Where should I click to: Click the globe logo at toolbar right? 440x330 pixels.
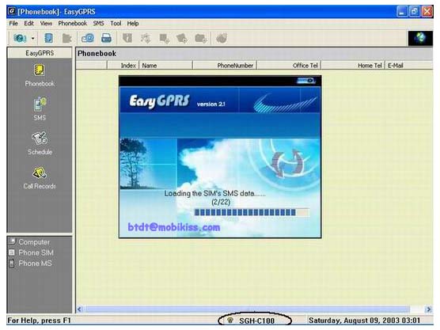(420, 38)
